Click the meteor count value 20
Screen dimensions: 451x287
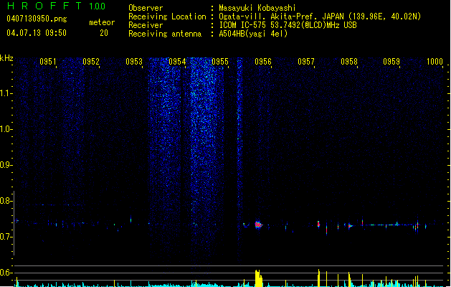click(x=104, y=33)
